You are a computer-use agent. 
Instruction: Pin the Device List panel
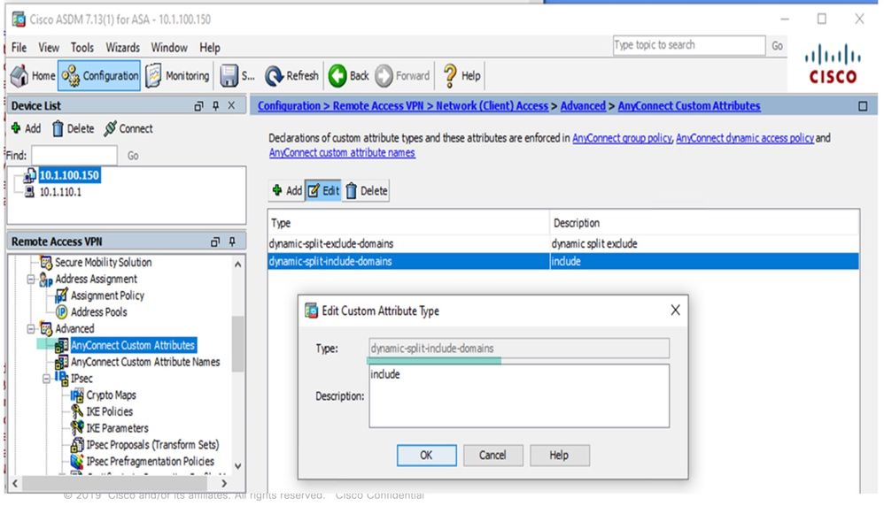pos(215,106)
